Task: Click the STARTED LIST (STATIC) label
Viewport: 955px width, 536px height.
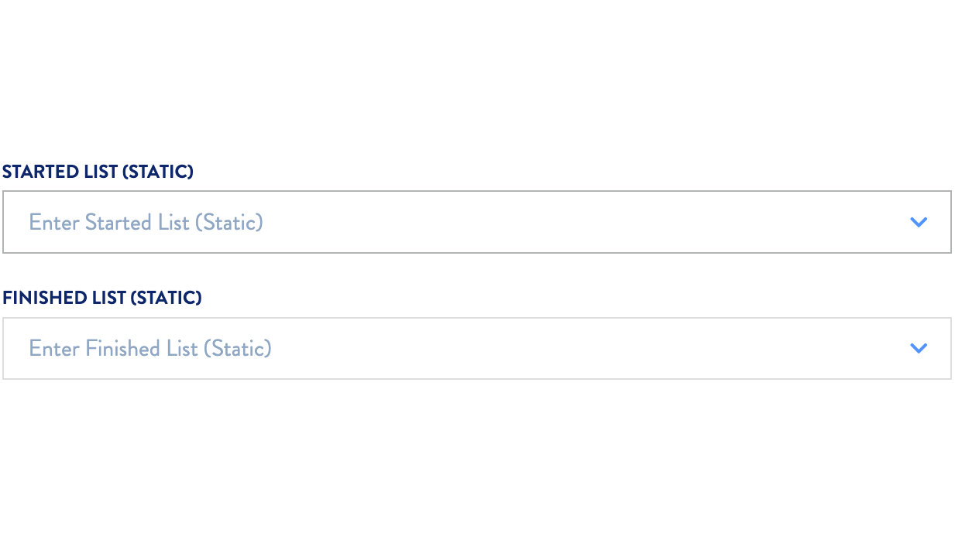Action: [98, 172]
